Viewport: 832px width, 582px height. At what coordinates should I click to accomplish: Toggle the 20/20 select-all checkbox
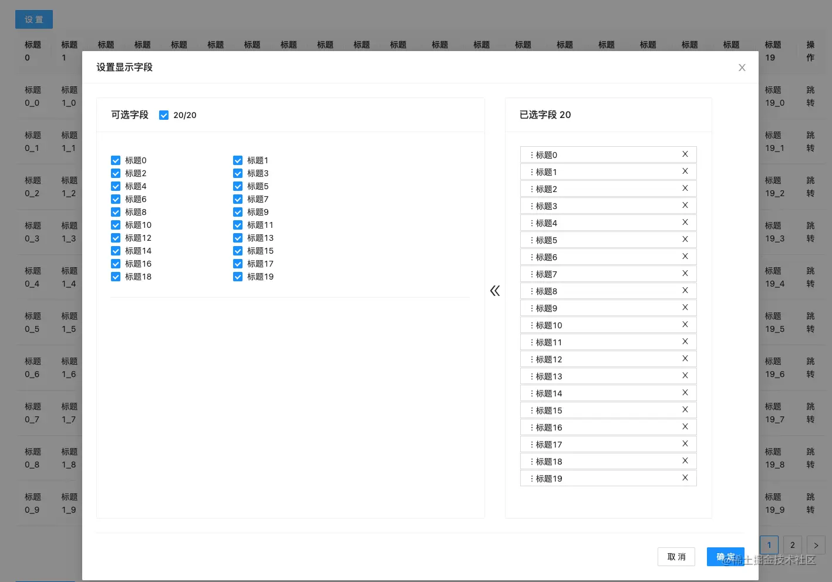coord(164,115)
